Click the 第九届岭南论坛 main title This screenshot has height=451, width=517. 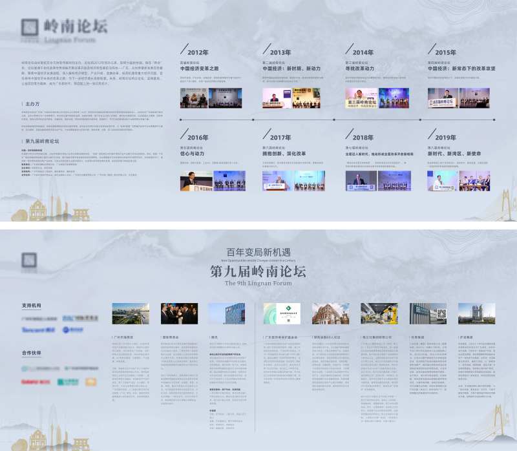pos(258,271)
